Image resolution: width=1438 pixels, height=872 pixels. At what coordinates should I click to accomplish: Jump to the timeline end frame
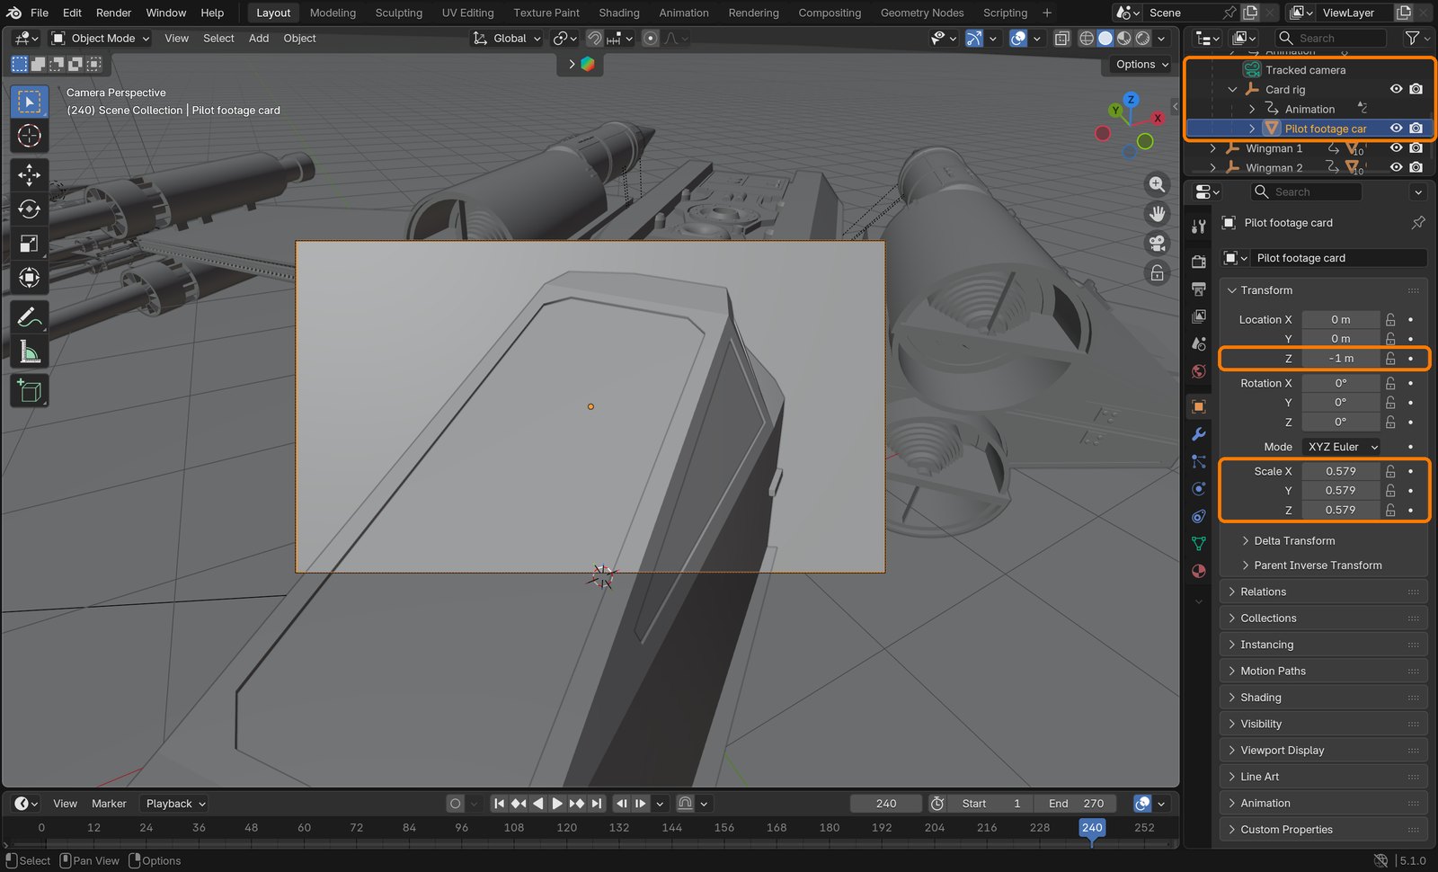pos(596,804)
